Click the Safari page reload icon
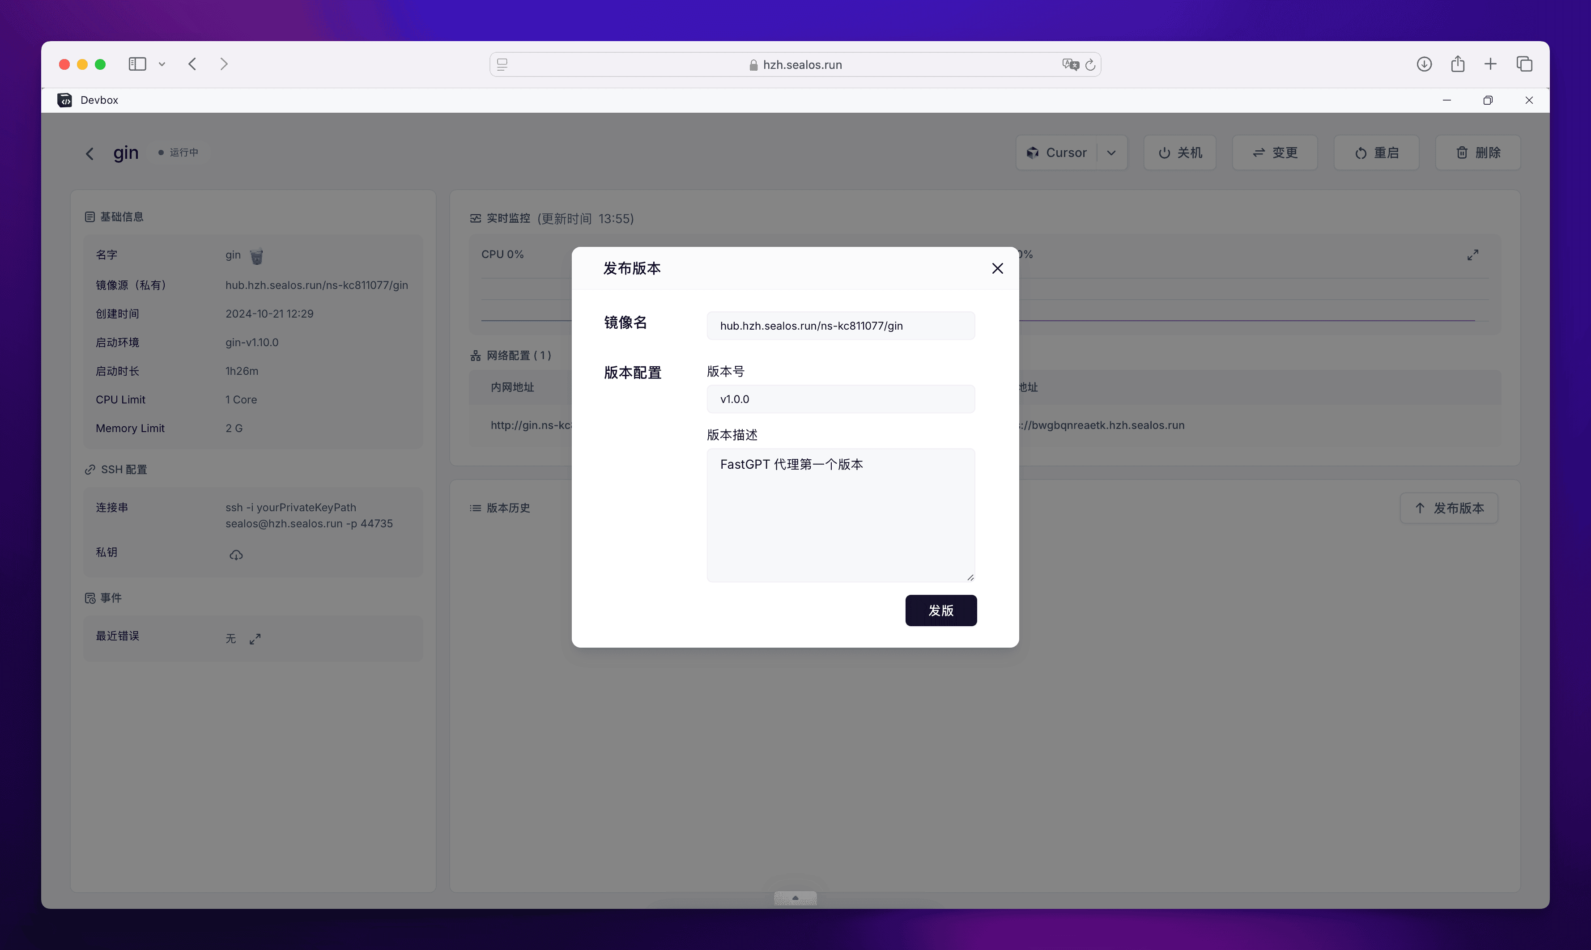Screen dimensions: 1591x950 tap(1090, 65)
